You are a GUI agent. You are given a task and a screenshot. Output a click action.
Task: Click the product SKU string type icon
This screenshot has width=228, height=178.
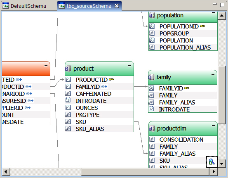tap(68, 122)
